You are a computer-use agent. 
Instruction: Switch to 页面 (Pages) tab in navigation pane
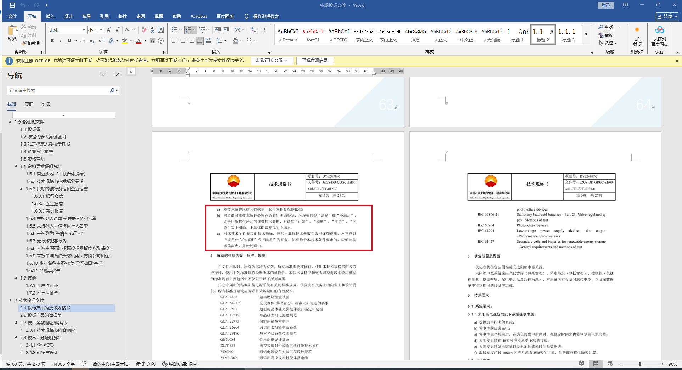click(x=29, y=105)
